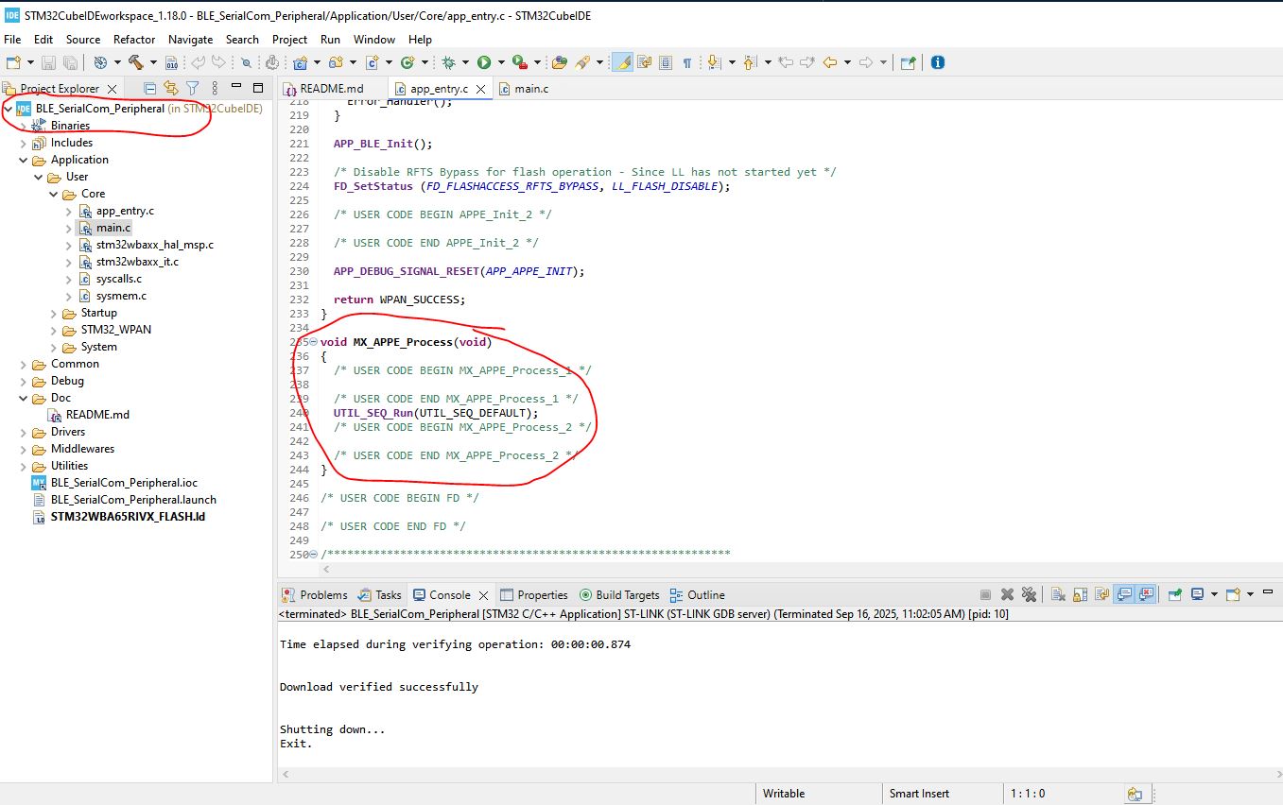Click Collapse All icon in Project Explorer
Viewport: 1283px width, 805px height.
click(x=149, y=88)
